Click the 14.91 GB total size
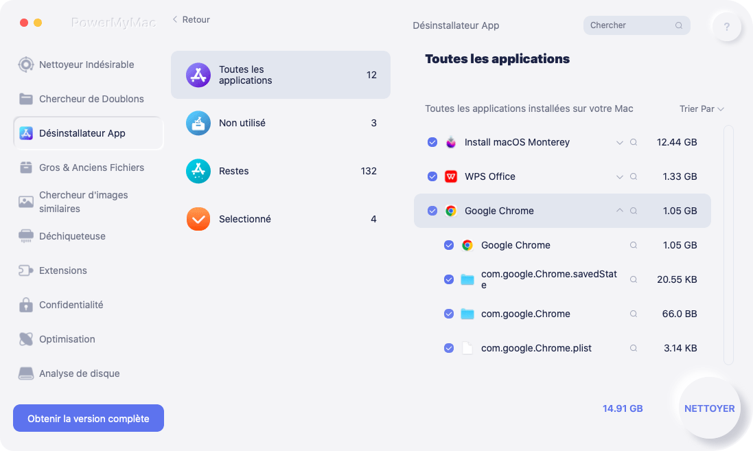 click(x=623, y=408)
